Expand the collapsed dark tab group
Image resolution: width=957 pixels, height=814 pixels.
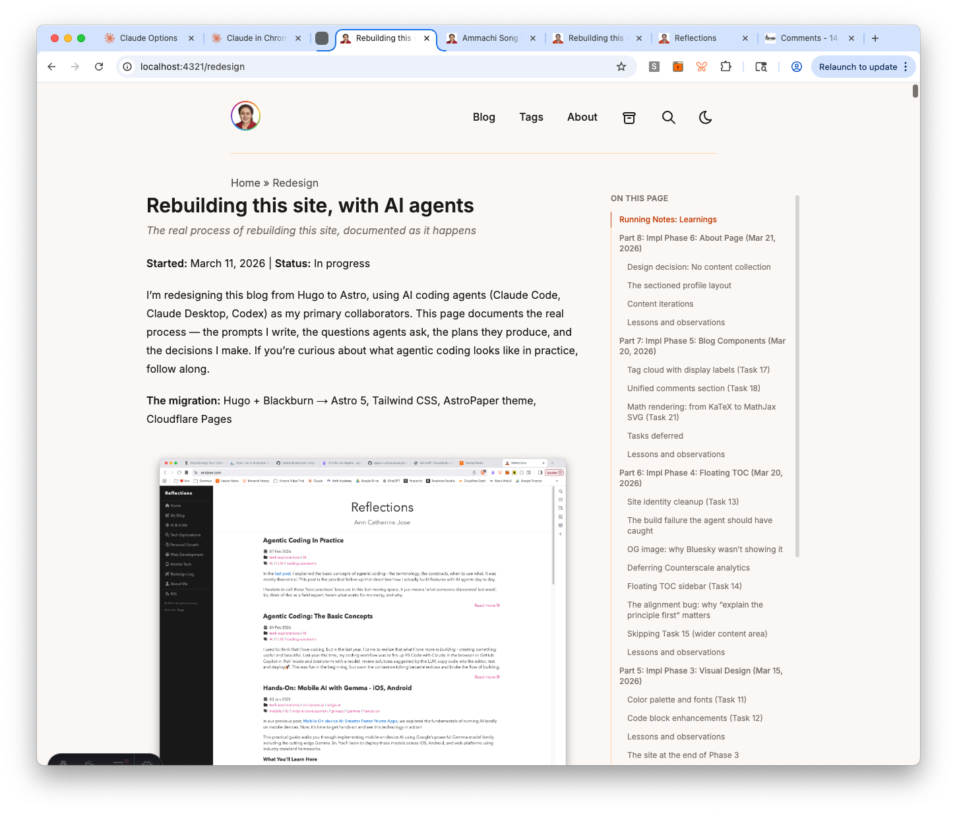323,38
